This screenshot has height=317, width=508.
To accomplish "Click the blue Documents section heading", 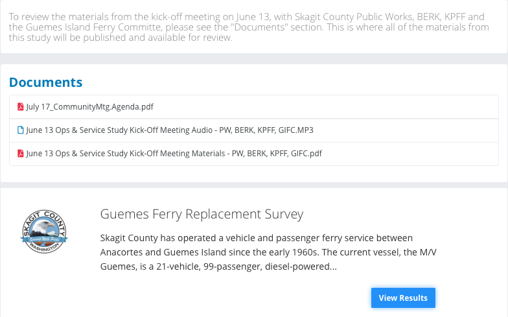I will point(45,82).
